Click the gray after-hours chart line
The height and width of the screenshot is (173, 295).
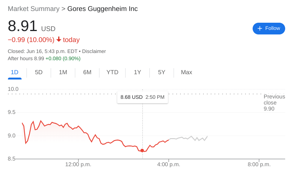point(189,138)
